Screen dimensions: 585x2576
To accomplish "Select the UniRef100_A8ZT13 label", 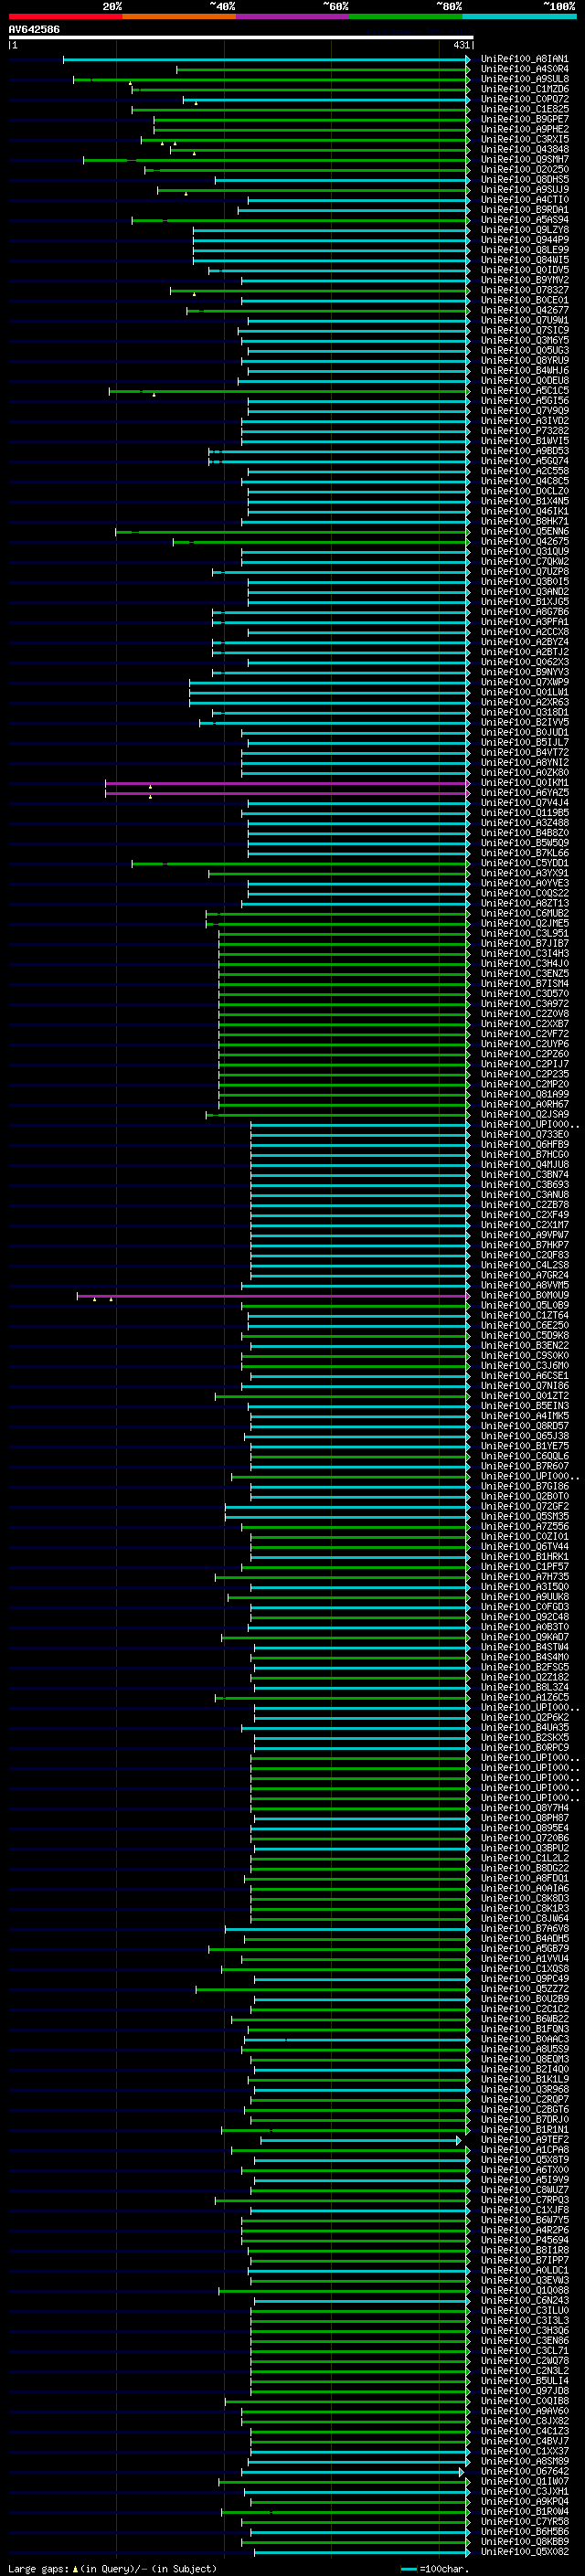I will 525,903.
